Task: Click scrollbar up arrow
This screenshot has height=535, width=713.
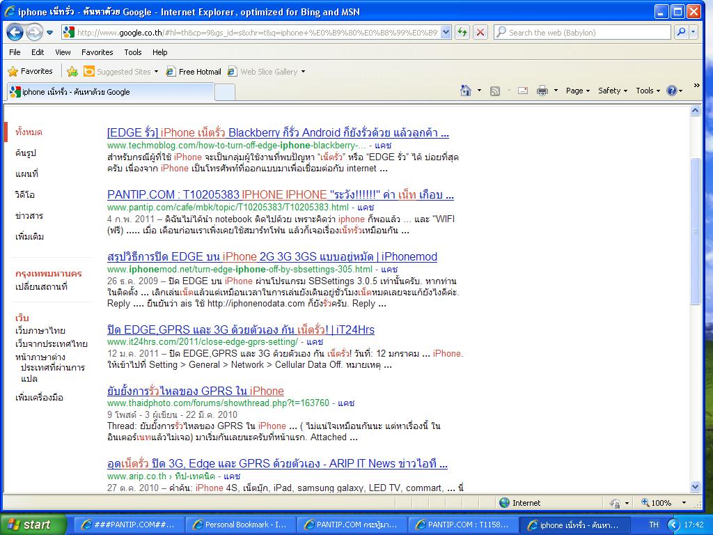Action: pos(695,111)
